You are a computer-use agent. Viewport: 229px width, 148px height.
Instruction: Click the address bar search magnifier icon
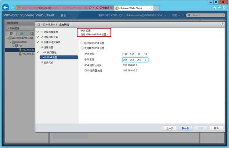90,8
